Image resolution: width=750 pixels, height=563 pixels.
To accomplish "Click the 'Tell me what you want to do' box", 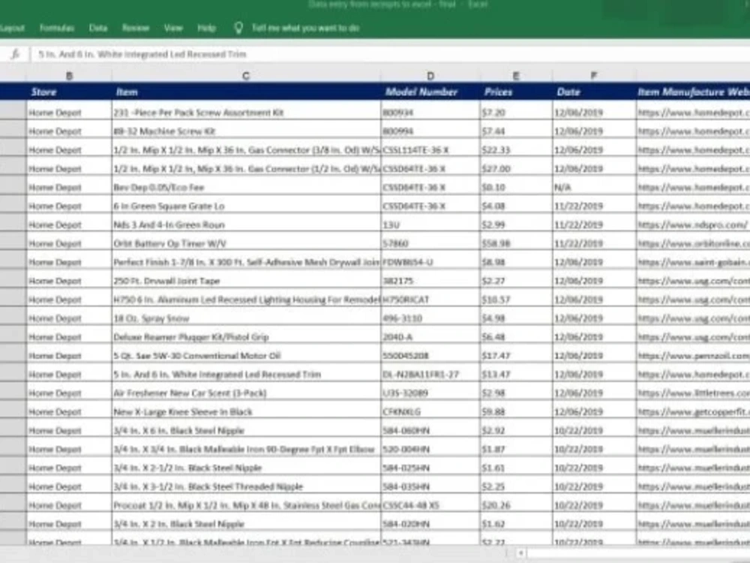I will point(305,29).
